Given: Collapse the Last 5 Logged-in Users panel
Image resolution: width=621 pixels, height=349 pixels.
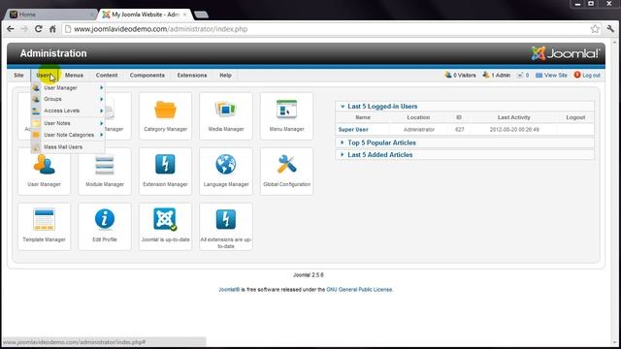Looking at the screenshot, I should (343, 107).
